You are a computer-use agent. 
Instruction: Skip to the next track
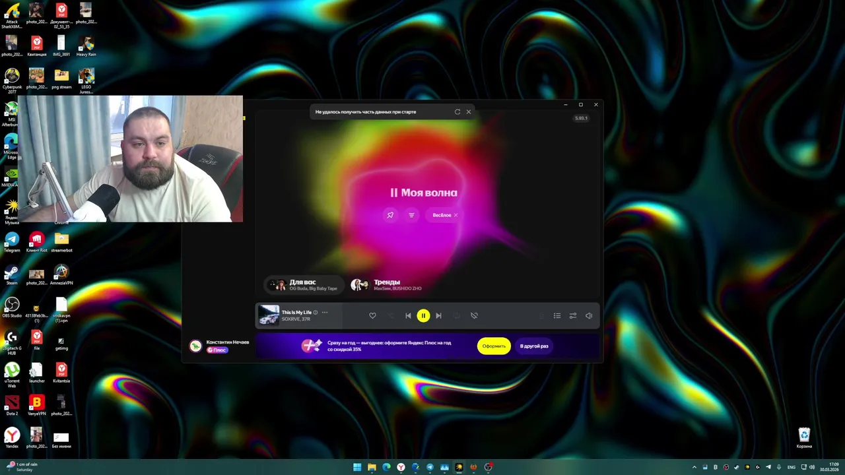click(x=438, y=315)
